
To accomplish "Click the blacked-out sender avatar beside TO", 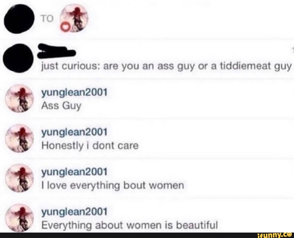I will (19, 19).
